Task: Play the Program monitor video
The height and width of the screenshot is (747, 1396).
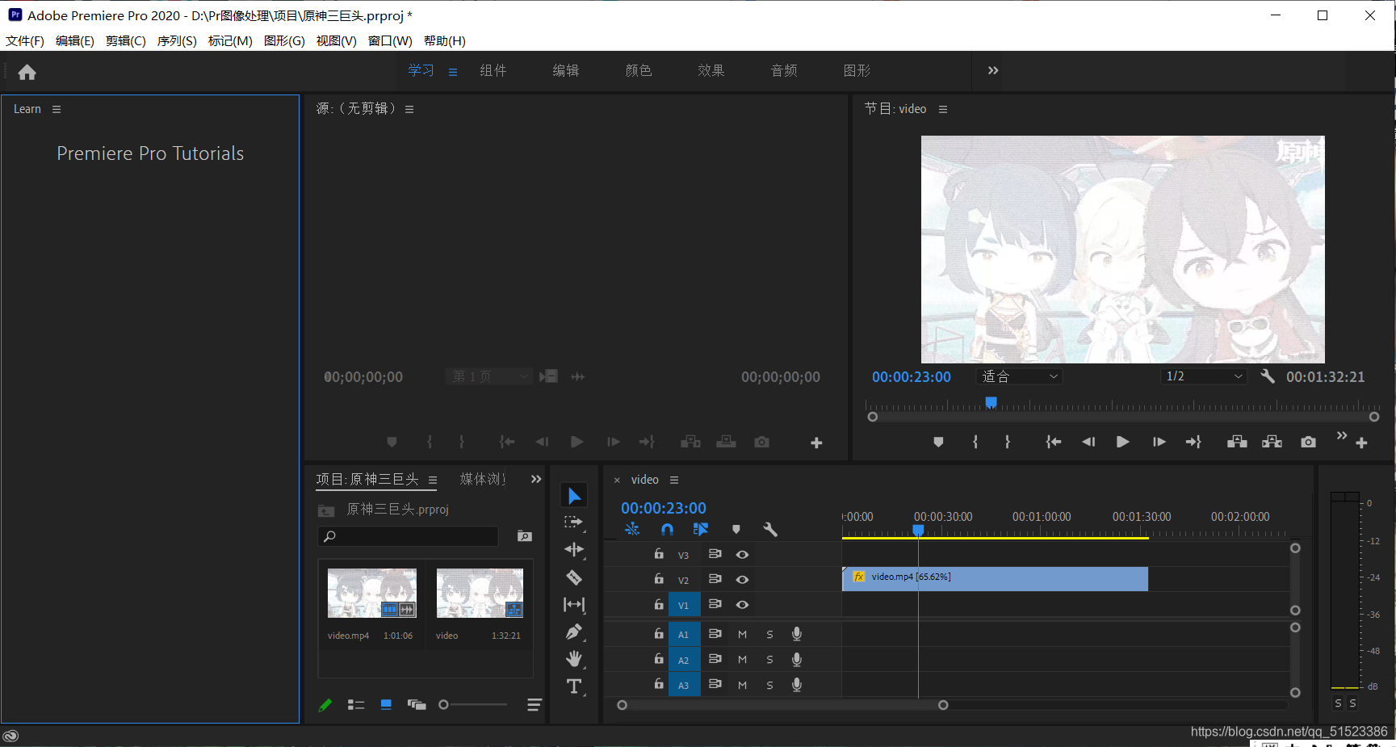Action: point(1122,442)
